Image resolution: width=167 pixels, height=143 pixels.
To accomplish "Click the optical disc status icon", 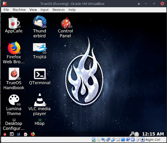I will point(98,140).
